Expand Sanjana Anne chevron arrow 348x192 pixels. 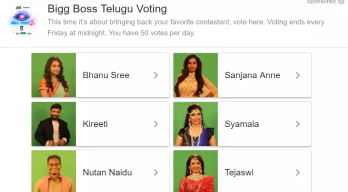[x=298, y=75]
